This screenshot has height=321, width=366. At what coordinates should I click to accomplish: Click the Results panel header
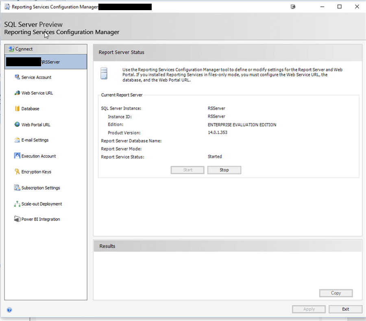click(228, 246)
